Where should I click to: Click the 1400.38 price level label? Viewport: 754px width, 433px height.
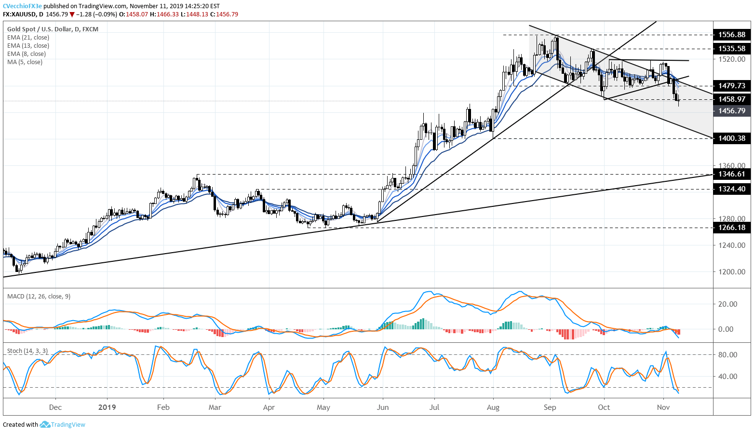pos(731,138)
